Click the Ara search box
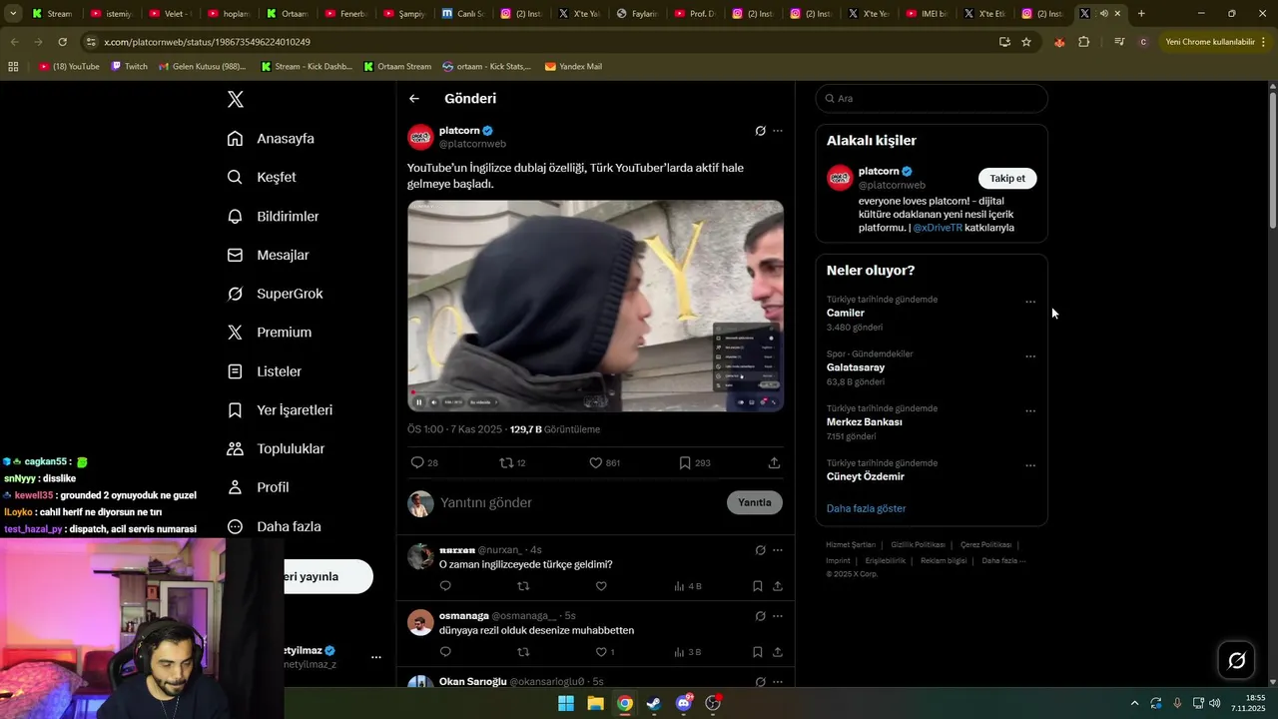The width and height of the screenshot is (1278, 719). pos(932,99)
